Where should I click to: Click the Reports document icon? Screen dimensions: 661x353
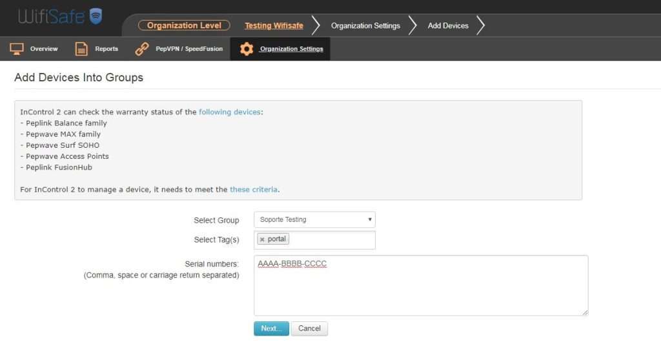coord(81,49)
